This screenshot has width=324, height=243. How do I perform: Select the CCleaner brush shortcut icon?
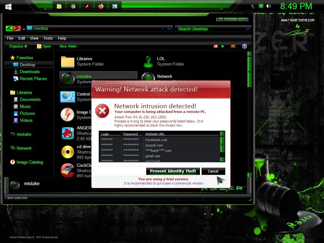tap(68, 170)
